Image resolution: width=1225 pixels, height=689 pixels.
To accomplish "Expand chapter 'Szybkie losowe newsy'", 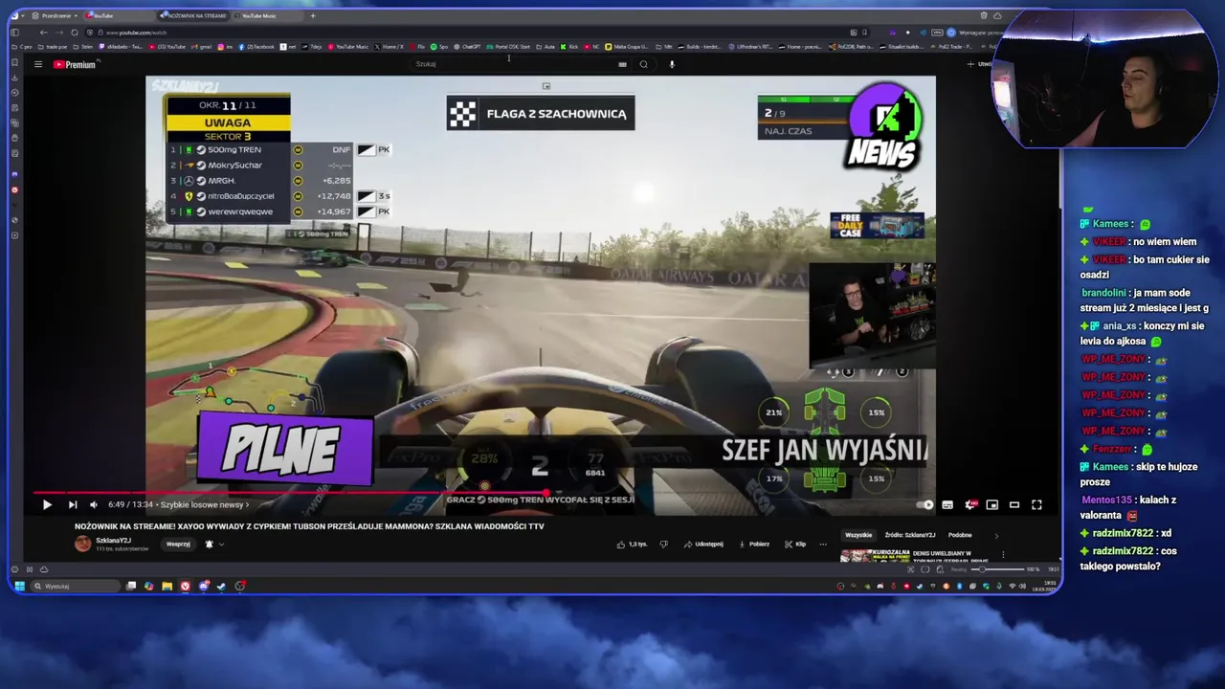I will coord(204,504).
